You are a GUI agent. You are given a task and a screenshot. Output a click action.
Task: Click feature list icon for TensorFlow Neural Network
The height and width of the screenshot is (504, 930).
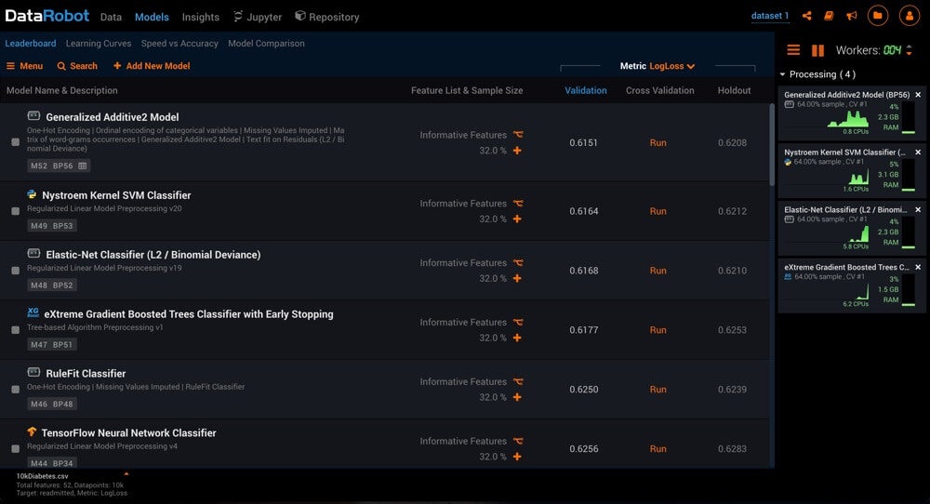(x=518, y=441)
